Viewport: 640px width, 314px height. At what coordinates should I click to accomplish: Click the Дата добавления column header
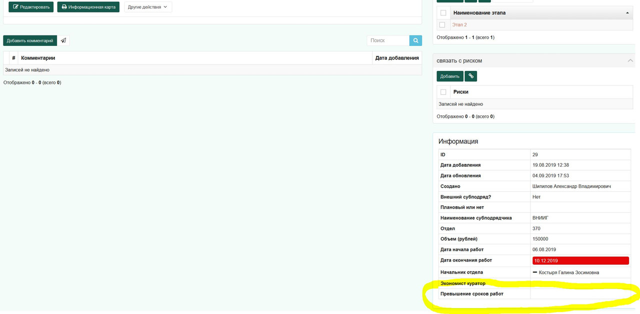click(397, 58)
